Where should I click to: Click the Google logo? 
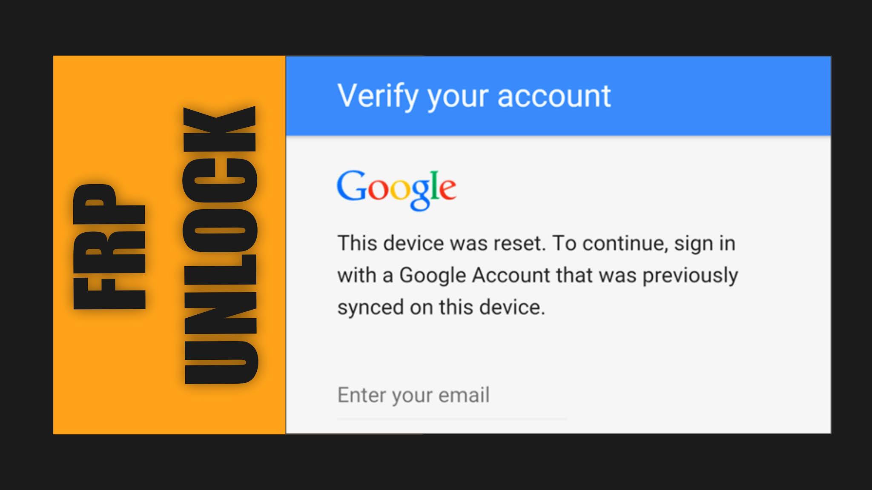(396, 190)
